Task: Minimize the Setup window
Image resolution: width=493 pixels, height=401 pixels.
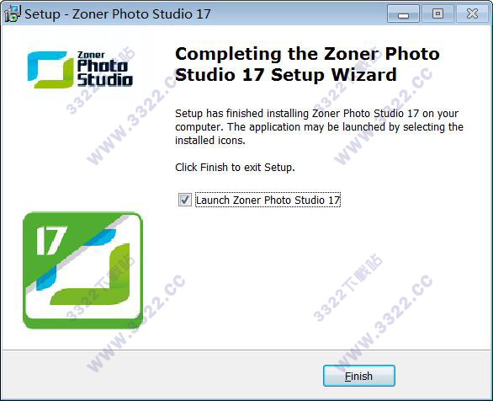Action: click(403, 13)
